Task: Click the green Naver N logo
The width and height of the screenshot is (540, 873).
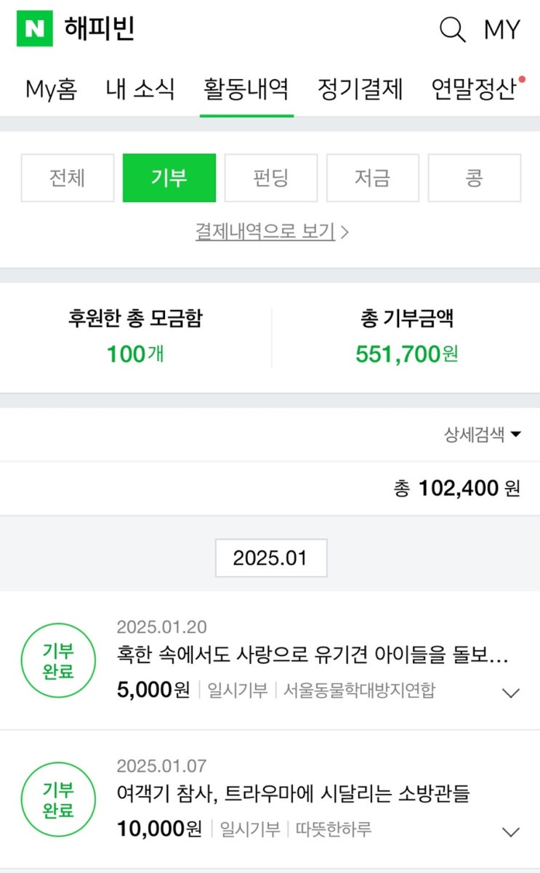Action: point(35,29)
